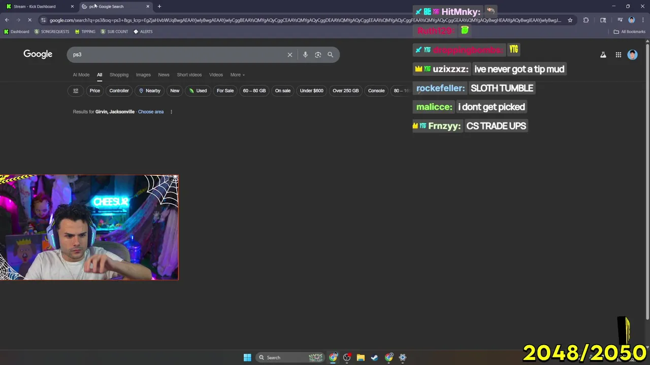650x365 pixels.
Task: Close the Google Search tab
Action: click(148, 7)
